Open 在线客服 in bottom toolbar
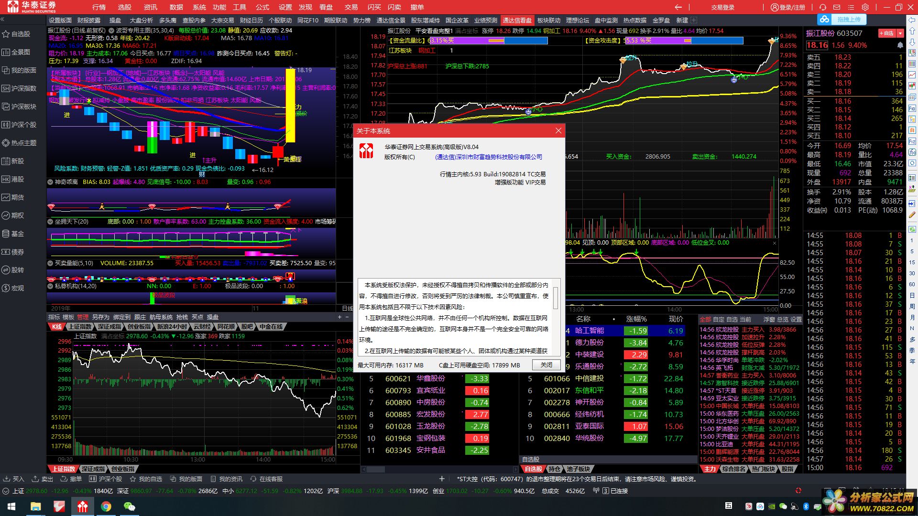 pos(266,479)
